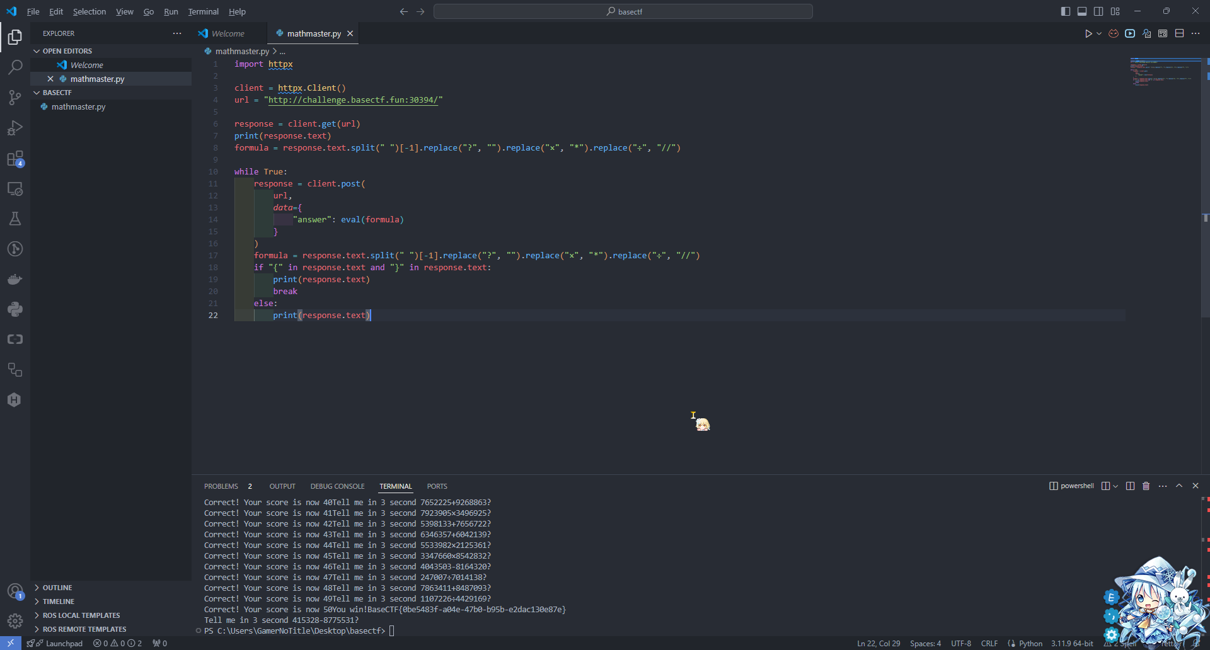Open the Search view in activity bar
The height and width of the screenshot is (650, 1210).
(x=15, y=67)
